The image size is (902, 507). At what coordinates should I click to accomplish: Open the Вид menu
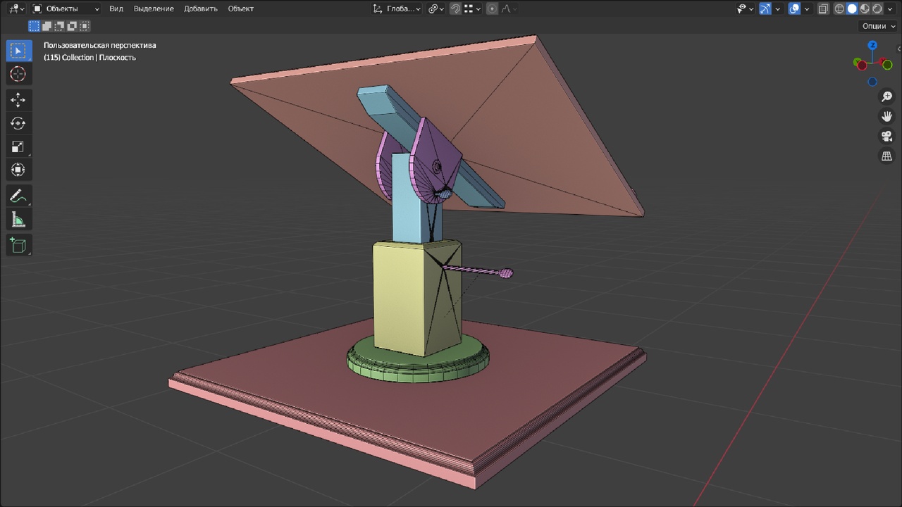point(116,8)
